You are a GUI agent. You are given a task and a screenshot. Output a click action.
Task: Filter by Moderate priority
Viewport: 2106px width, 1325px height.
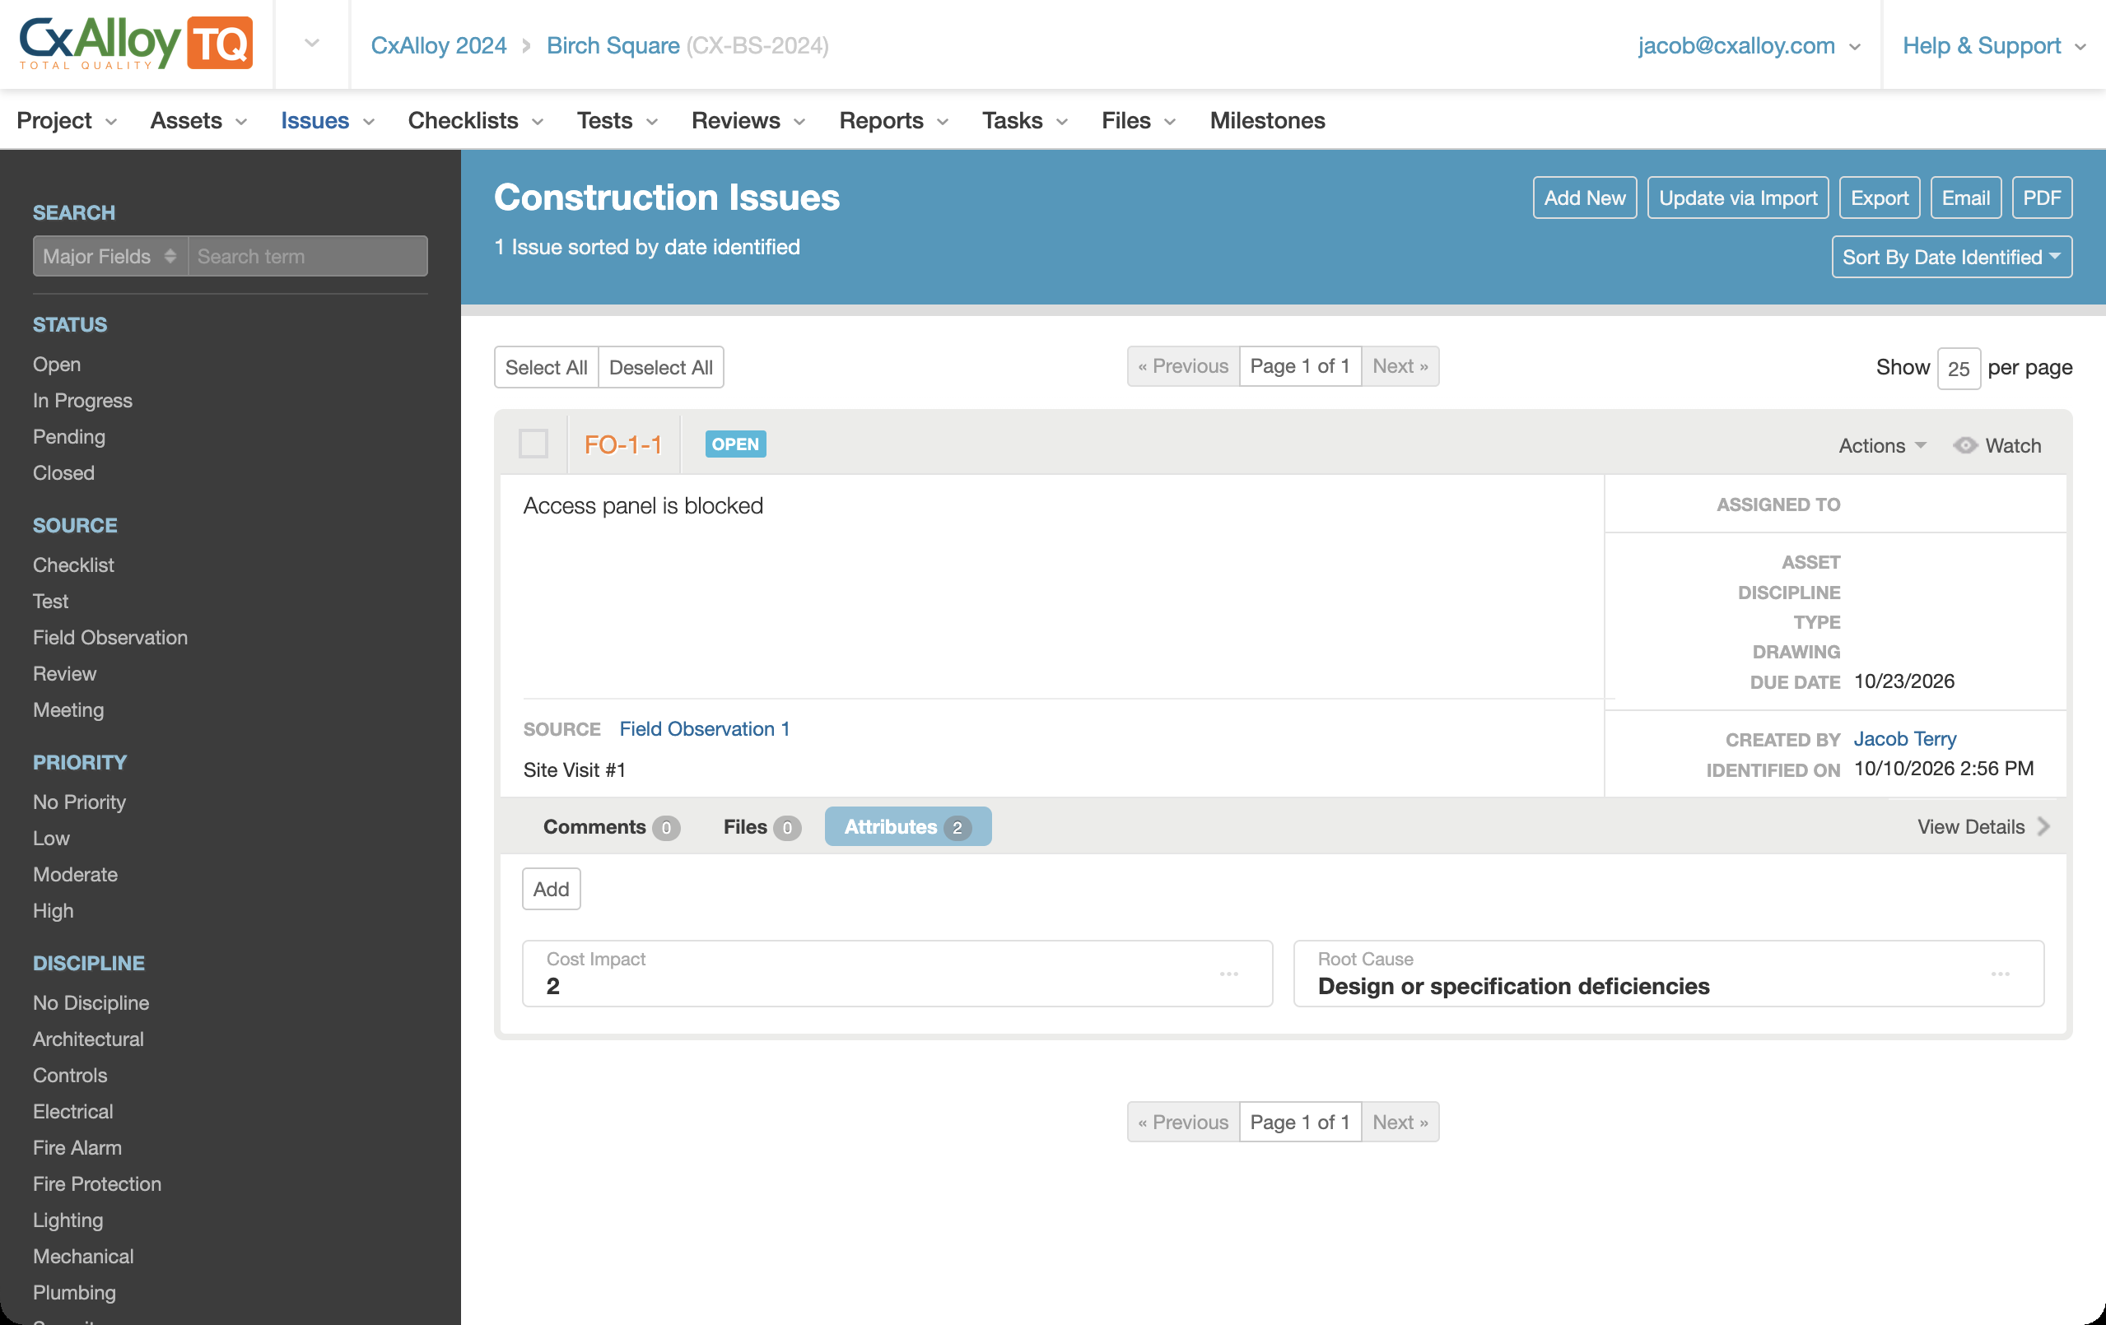tap(75, 875)
